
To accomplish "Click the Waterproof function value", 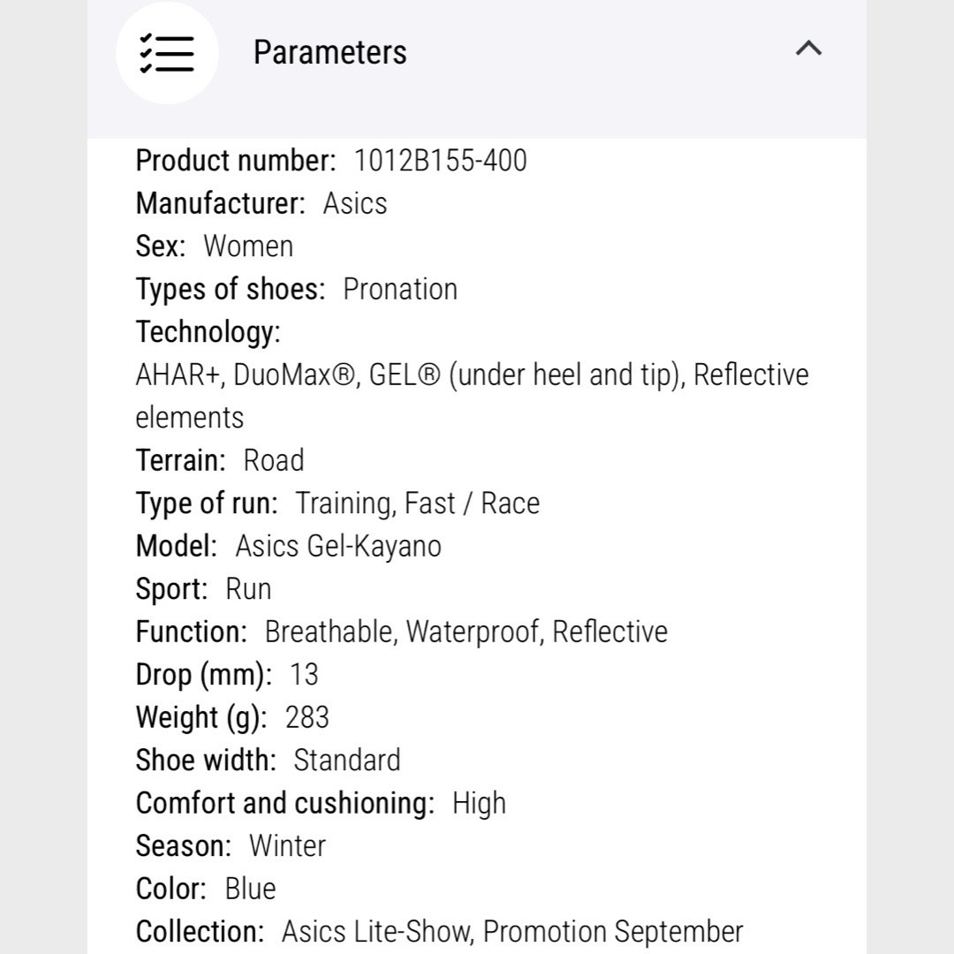I will click(473, 632).
